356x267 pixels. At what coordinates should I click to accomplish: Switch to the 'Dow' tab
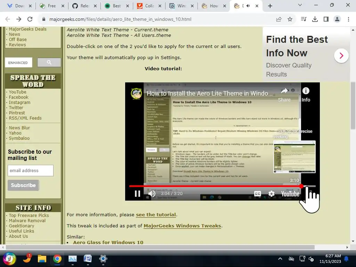point(19,6)
